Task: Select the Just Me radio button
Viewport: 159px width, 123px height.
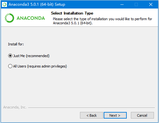Action: click(10, 56)
